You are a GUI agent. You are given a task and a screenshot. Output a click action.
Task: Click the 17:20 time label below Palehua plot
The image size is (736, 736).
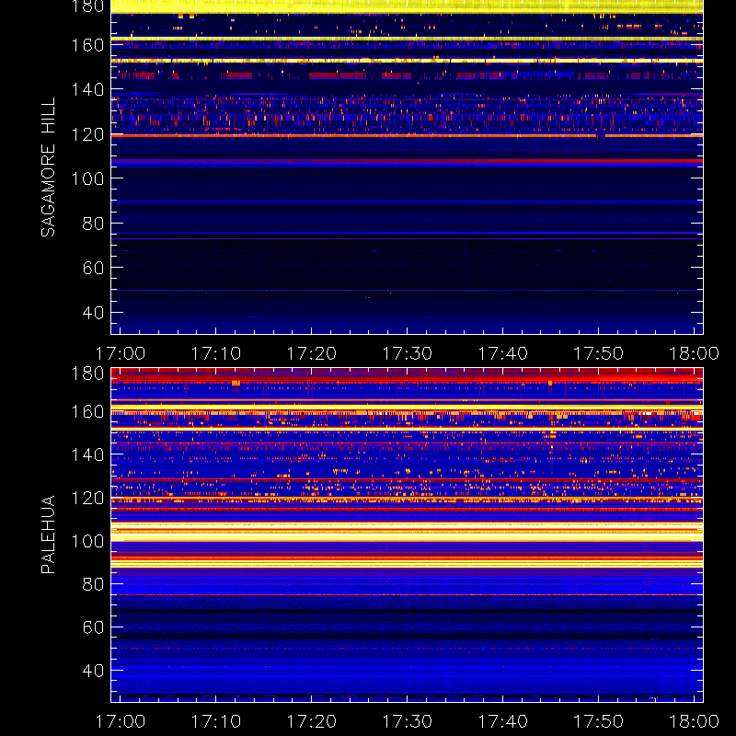[312, 721]
